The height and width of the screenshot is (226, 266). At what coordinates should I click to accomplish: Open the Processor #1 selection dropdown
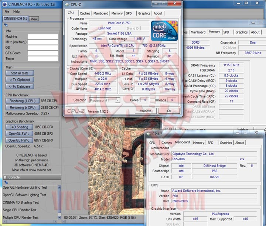pos(105,100)
